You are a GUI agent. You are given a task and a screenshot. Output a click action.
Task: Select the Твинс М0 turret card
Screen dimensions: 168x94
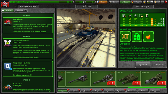pyautogui.click(x=128, y=79)
